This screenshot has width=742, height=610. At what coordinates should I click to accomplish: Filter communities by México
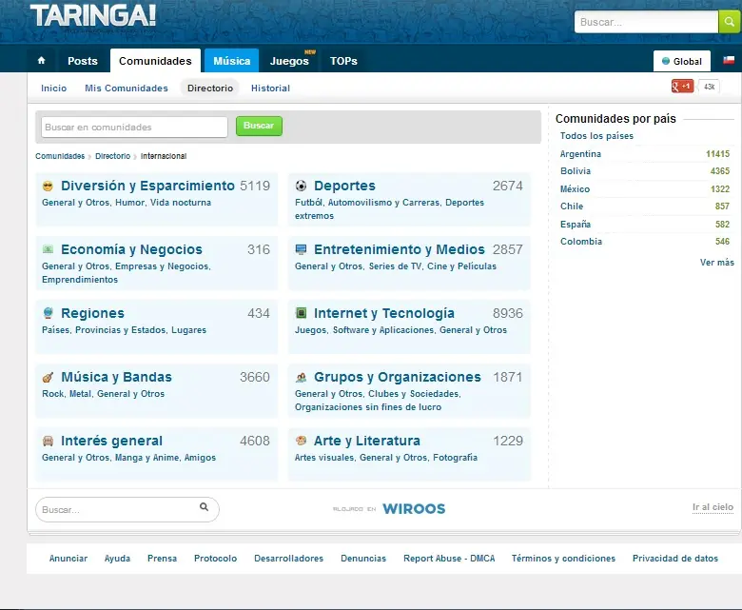tap(575, 189)
